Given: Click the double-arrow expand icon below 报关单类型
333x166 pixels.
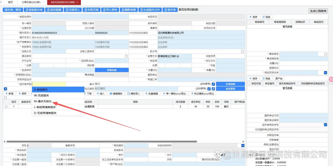Looking at the screenshot, I should click(5, 89).
